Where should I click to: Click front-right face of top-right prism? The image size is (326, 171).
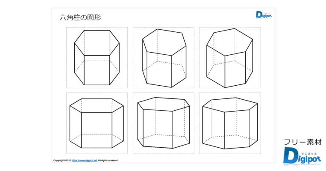[x=235, y=70]
